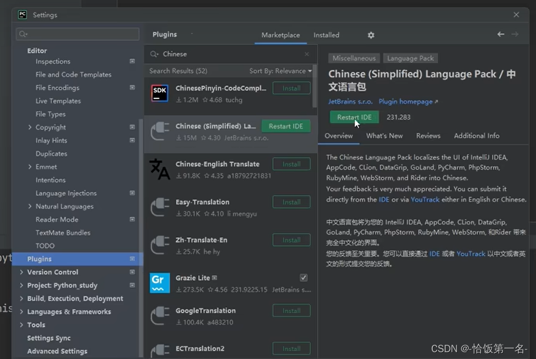536x359 pixels.
Task: Click the project-level icon beside Reader Mode
Action: click(x=132, y=219)
